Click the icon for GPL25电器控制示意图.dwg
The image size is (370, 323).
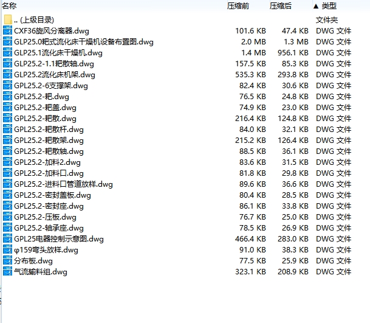pyautogui.click(x=7, y=238)
